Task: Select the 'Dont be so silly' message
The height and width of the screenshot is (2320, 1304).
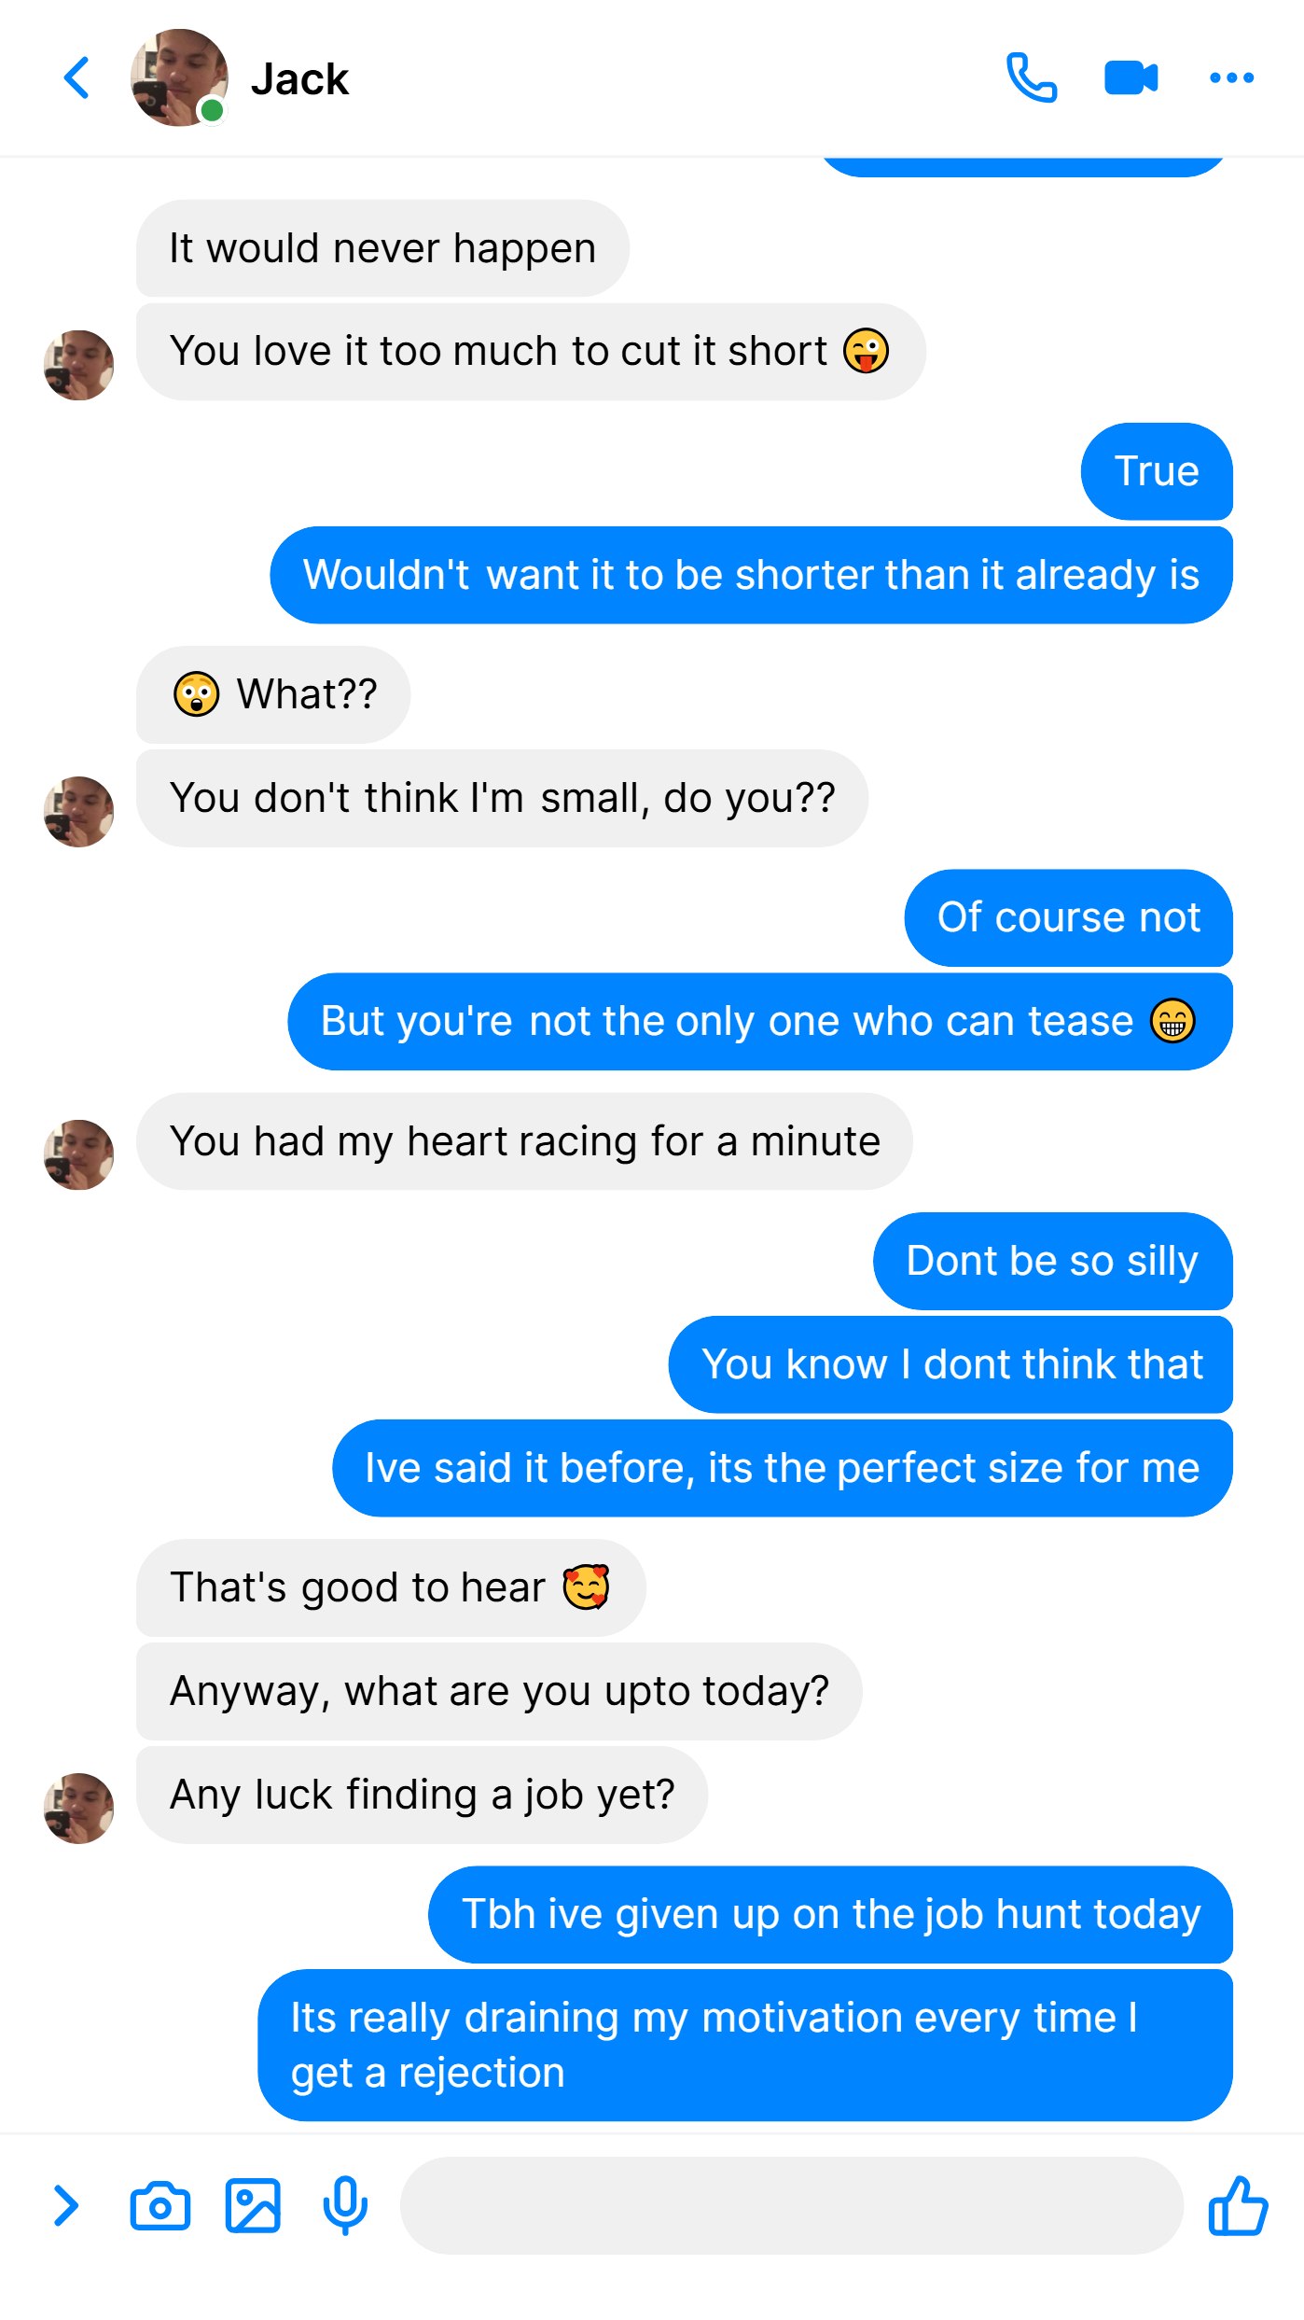Action: 1053,1262
